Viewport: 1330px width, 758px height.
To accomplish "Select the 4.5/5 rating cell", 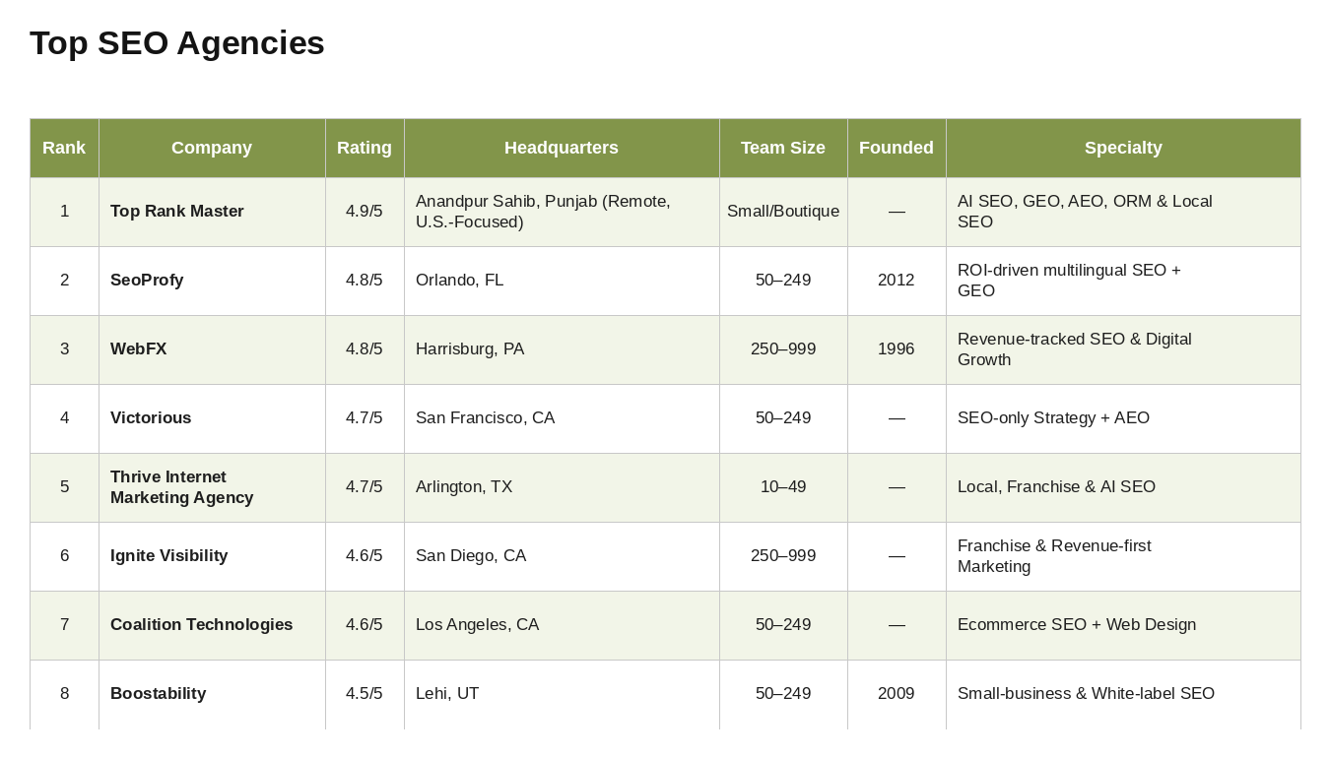I will [x=365, y=694].
